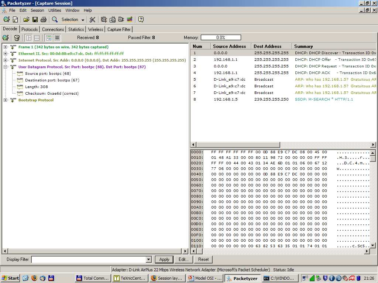Apply the display filter
This screenshot has height=283, width=378.
pyautogui.click(x=164, y=259)
